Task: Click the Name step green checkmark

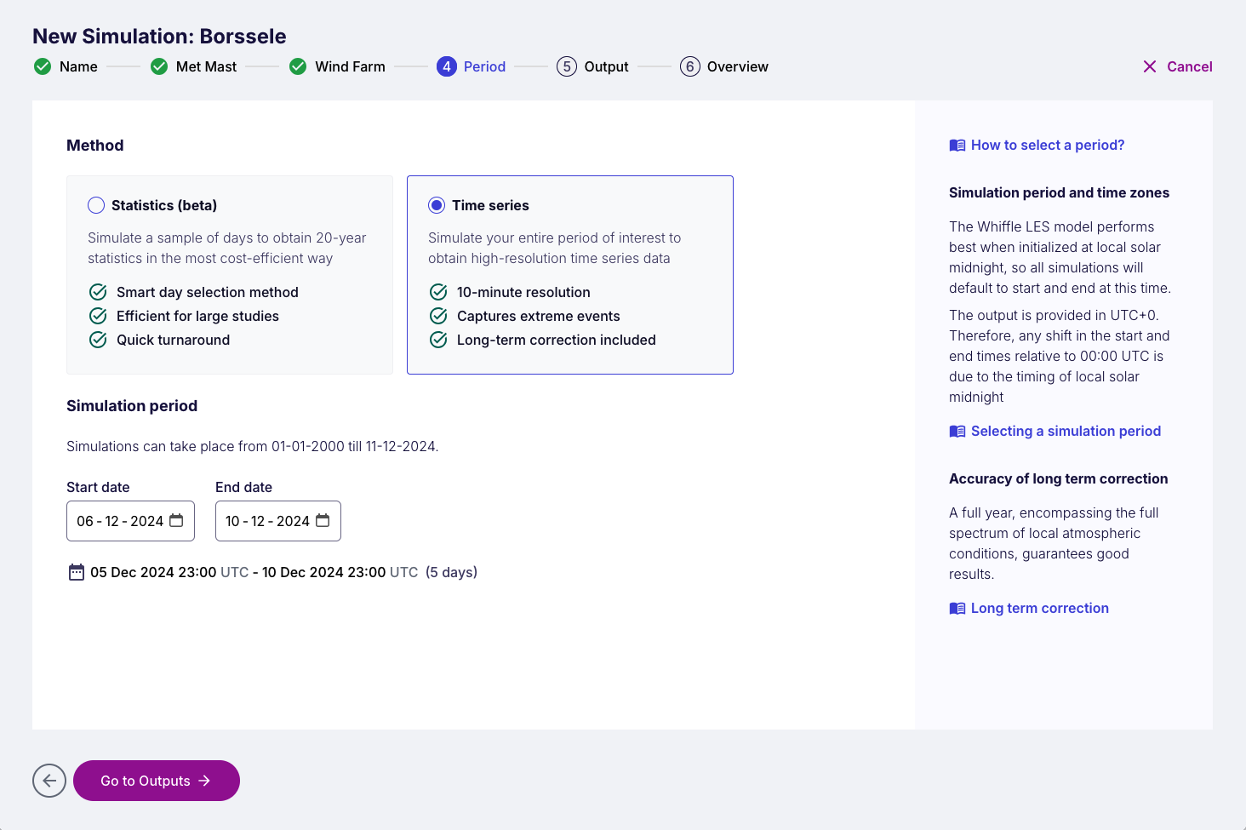Action: [x=43, y=66]
